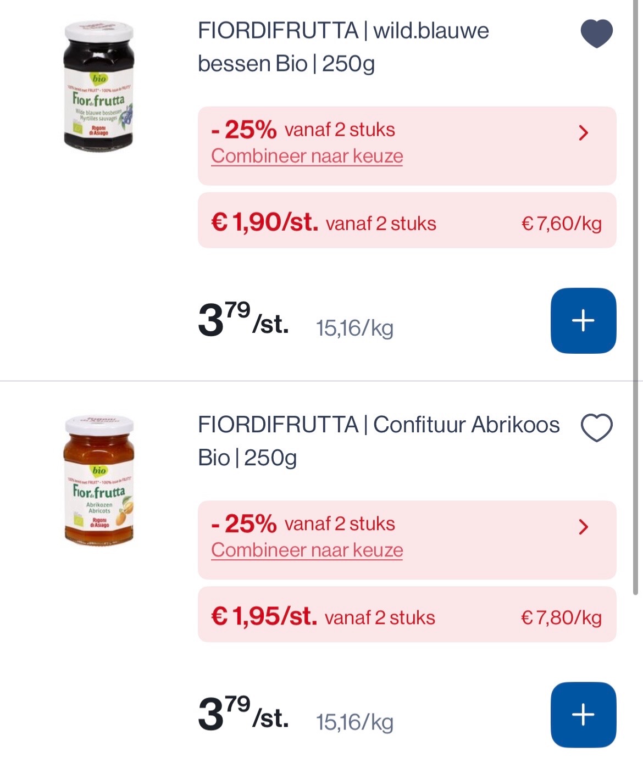Tap the €1,90/st. promo price
The height and width of the screenshot is (774, 643).
pyautogui.click(x=264, y=222)
